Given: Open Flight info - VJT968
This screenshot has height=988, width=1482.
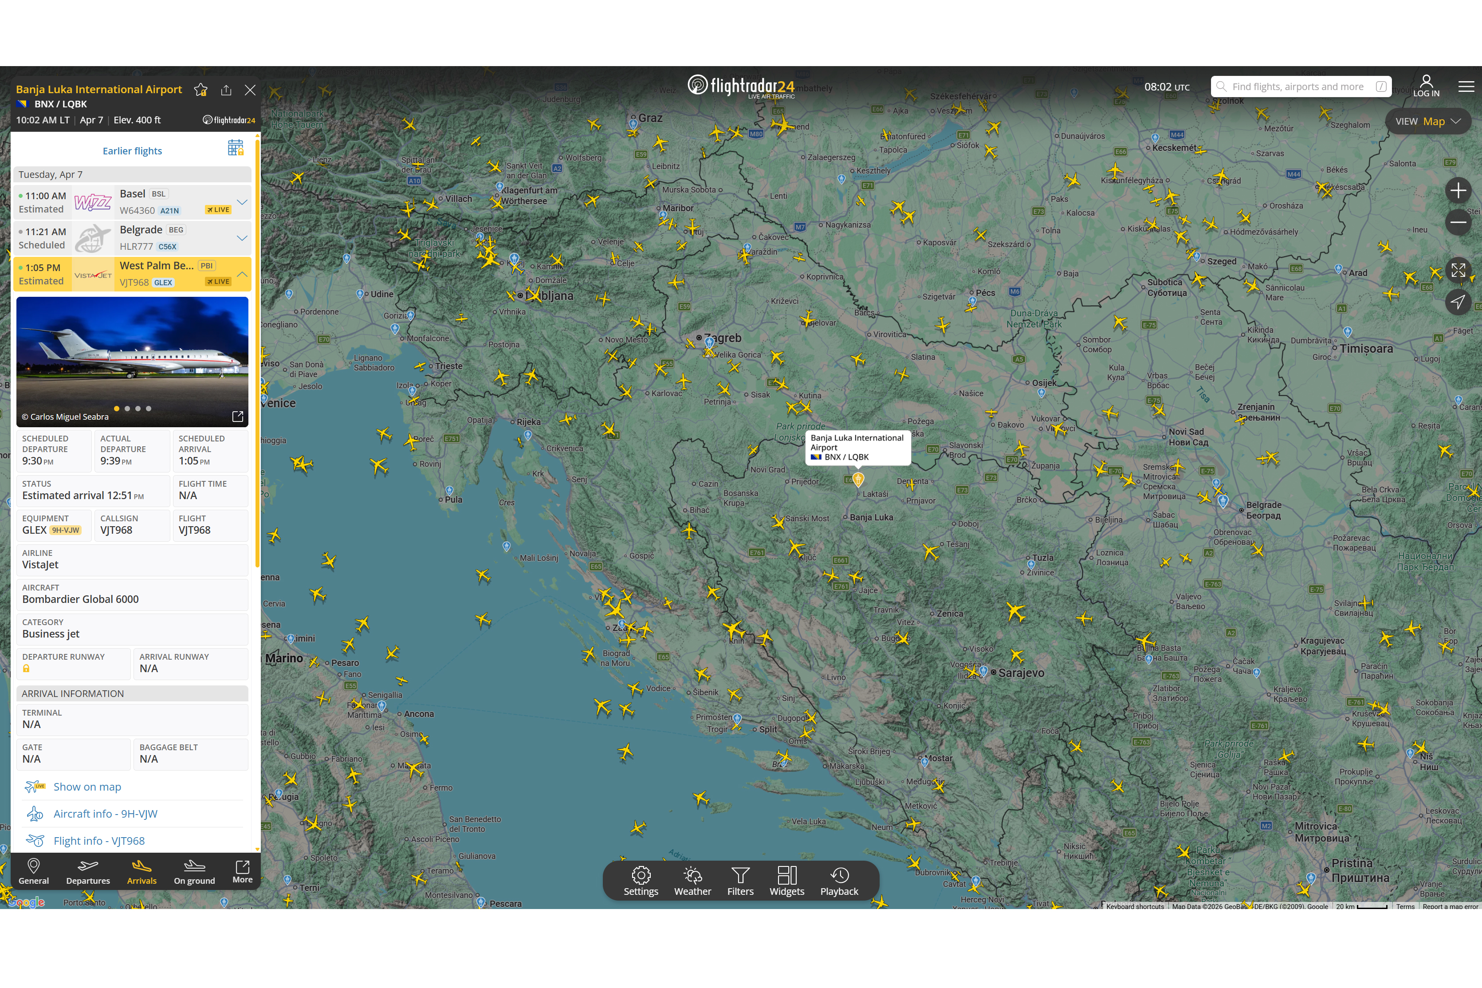Looking at the screenshot, I should pos(99,841).
